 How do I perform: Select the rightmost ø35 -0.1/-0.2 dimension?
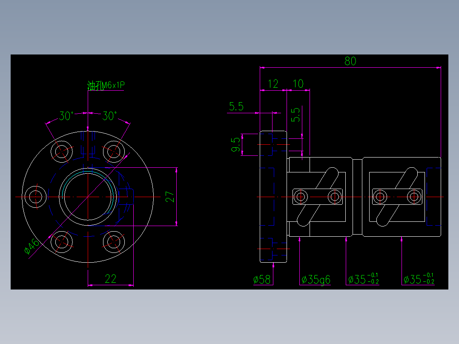click(419, 279)
